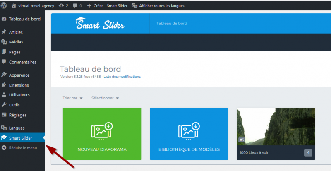The width and height of the screenshot is (331, 171).
Task: Click the template library download icon
Action: (x=189, y=131)
